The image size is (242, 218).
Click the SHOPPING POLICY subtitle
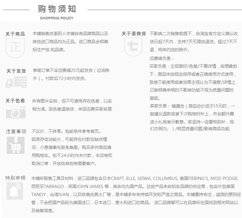click(57, 18)
